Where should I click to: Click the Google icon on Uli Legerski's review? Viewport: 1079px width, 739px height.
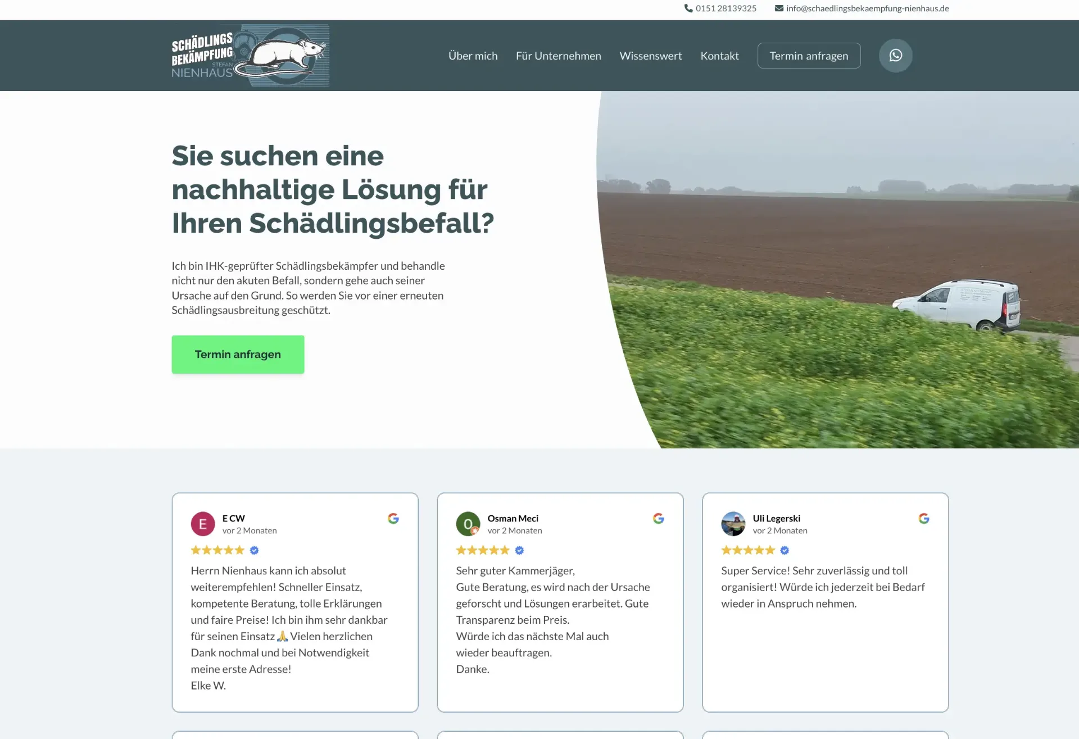pyautogui.click(x=923, y=518)
